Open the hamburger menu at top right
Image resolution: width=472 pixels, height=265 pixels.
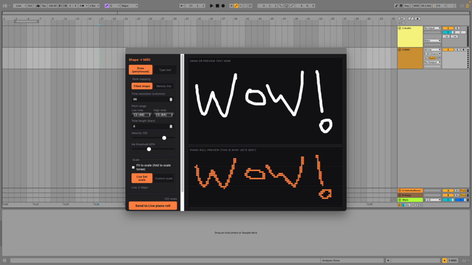tap(467, 6)
